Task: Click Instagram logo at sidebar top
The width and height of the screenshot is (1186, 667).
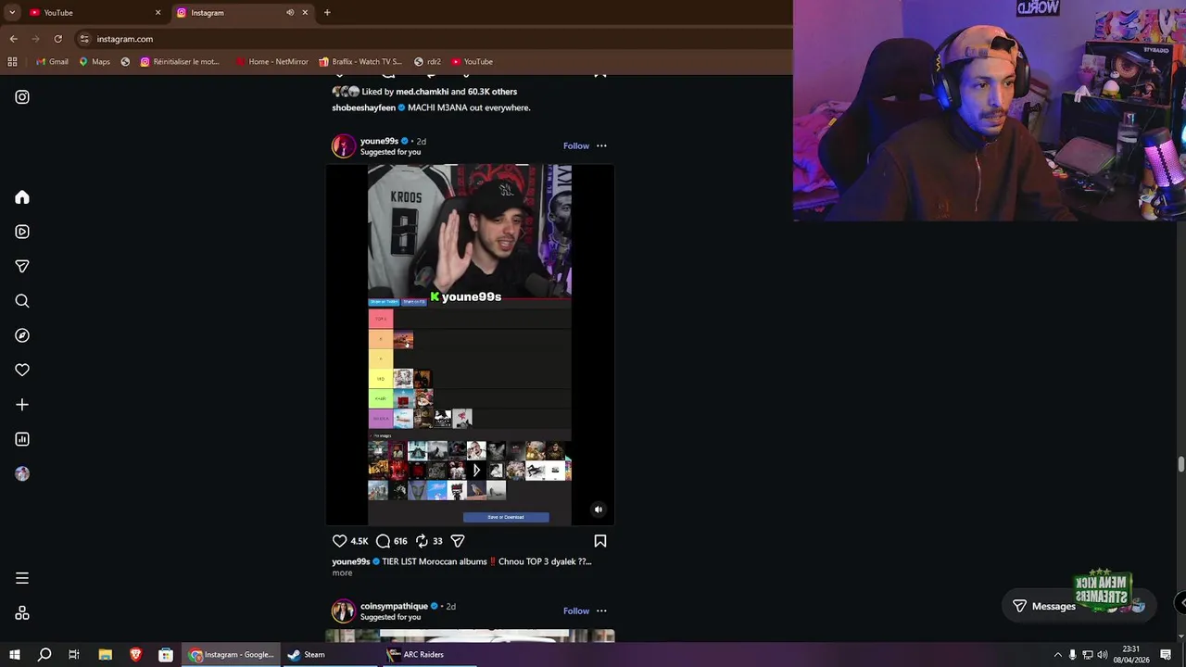Action: point(22,97)
